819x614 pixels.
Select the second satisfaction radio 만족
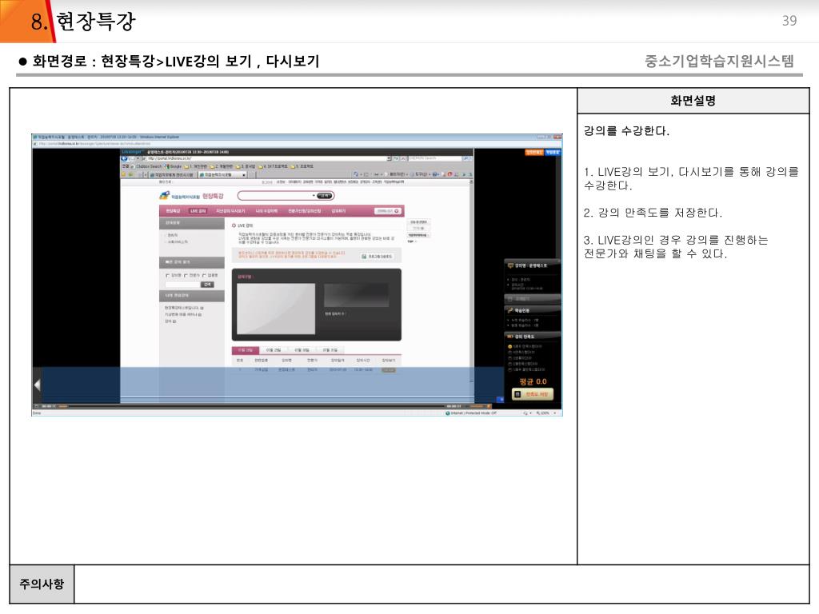click(x=509, y=353)
